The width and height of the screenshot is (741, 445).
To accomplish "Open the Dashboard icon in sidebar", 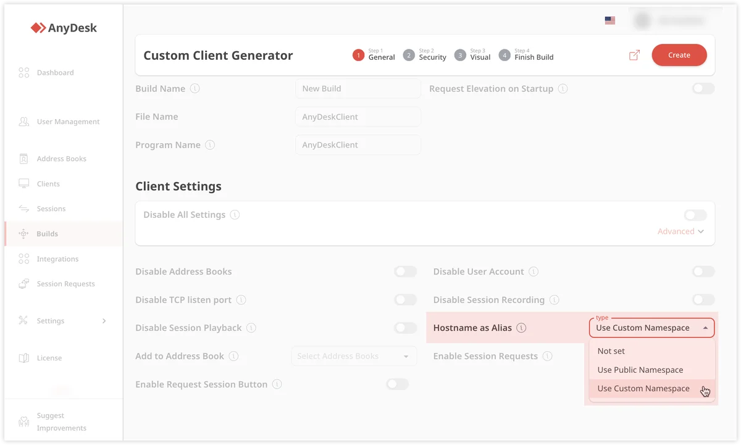I will pos(24,73).
